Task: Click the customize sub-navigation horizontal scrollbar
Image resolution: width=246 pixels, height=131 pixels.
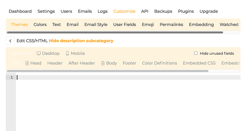Action: tap(115, 32)
